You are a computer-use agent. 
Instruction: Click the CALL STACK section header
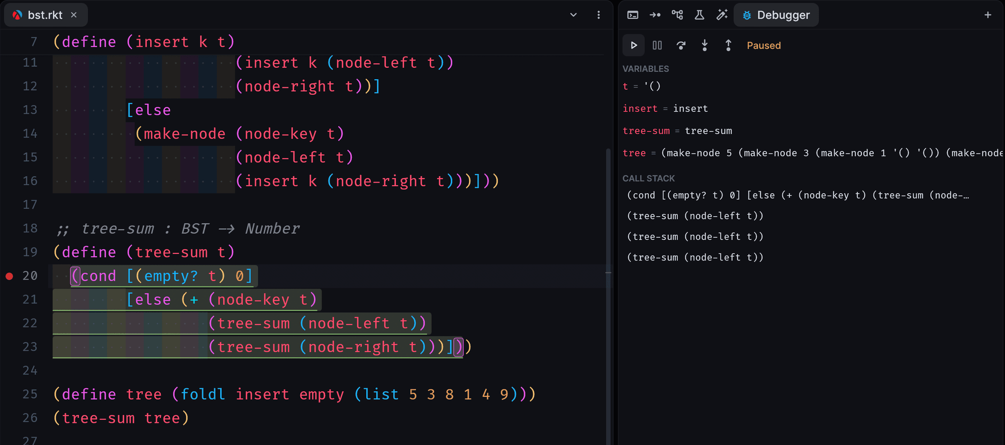click(x=649, y=179)
